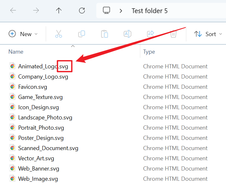Select the Animated_Logo.svg file
The width and height of the screenshot is (226, 190).
(43, 66)
